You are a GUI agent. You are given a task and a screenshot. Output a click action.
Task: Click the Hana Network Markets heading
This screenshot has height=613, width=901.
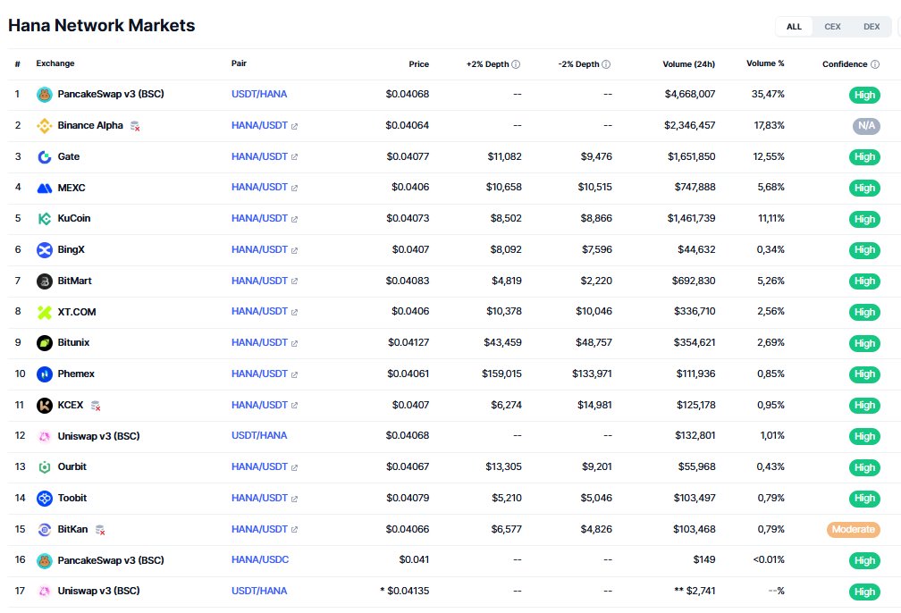pyautogui.click(x=102, y=25)
